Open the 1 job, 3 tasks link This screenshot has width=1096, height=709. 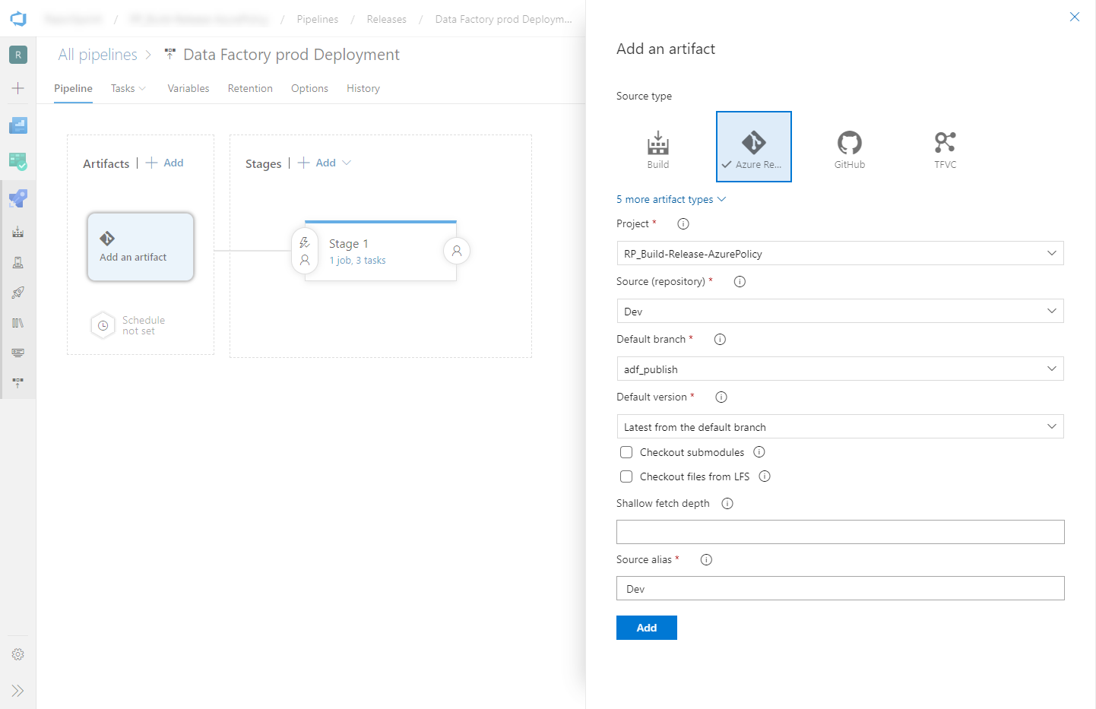click(x=357, y=260)
